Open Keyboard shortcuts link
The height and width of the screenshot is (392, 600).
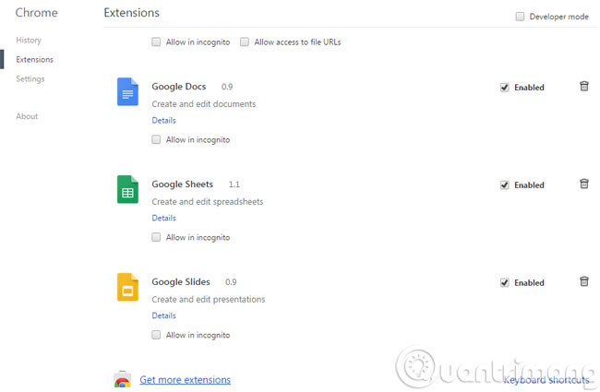(546, 380)
